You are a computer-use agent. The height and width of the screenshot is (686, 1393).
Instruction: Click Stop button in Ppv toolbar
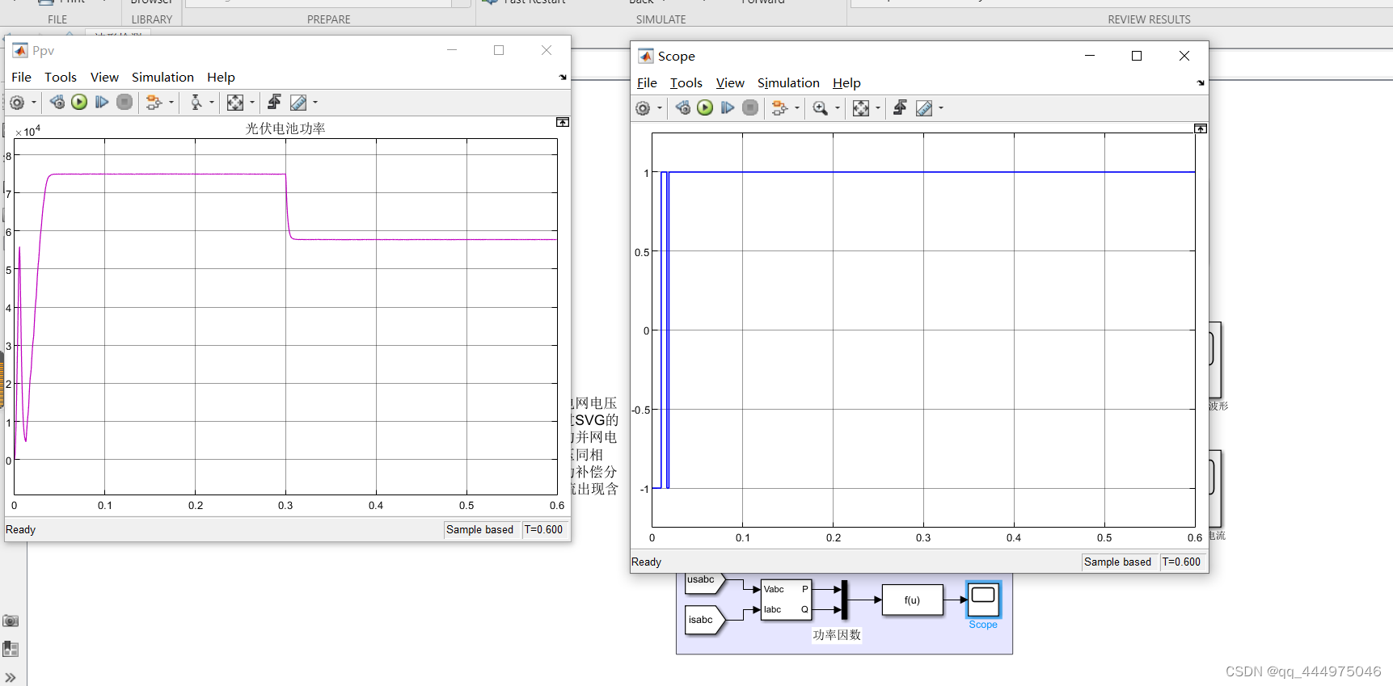(x=125, y=102)
